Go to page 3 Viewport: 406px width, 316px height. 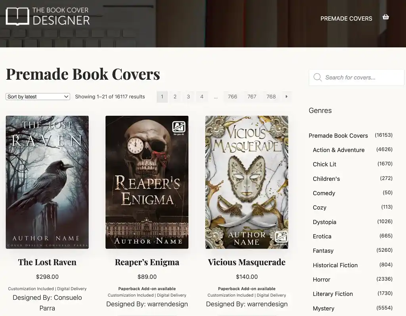click(188, 97)
